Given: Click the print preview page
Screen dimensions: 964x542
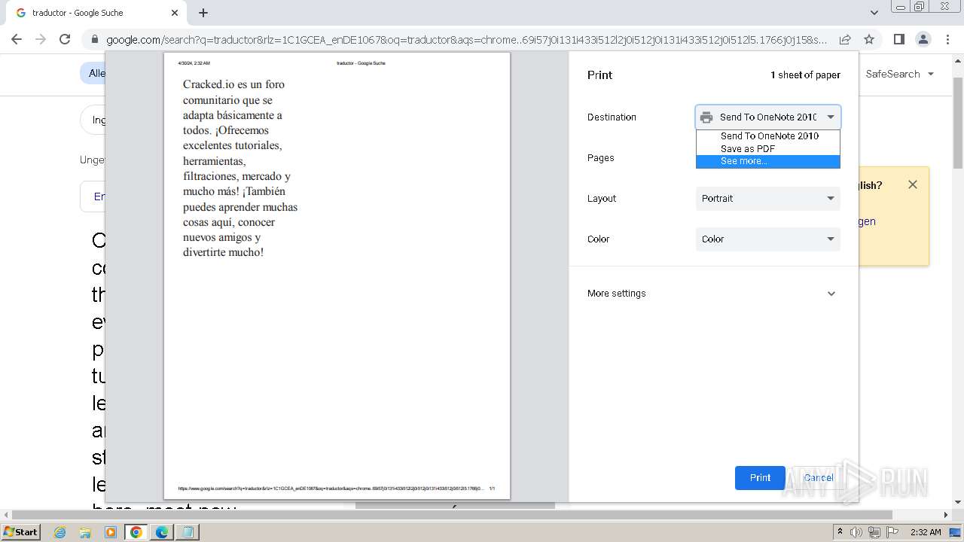Looking at the screenshot, I should (x=337, y=276).
